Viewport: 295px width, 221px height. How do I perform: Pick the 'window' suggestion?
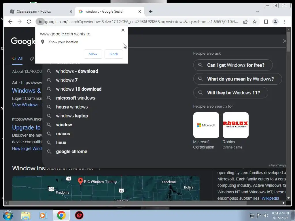pos(64,125)
